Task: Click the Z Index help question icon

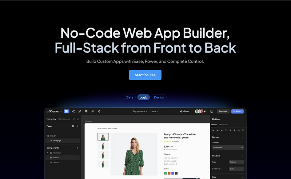Action: tap(220, 169)
